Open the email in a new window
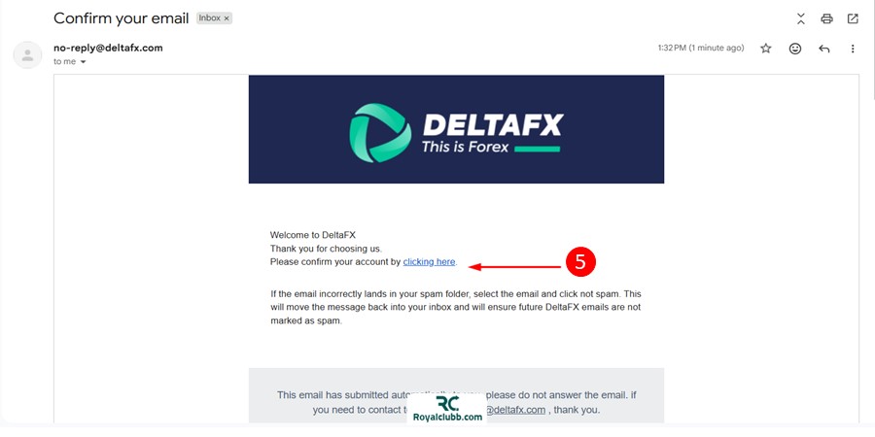Viewport: 875px width, 437px height. click(x=852, y=18)
